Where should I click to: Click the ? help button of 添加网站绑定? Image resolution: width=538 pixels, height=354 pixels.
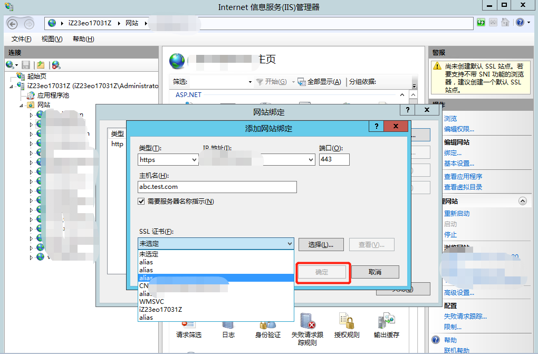click(377, 126)
